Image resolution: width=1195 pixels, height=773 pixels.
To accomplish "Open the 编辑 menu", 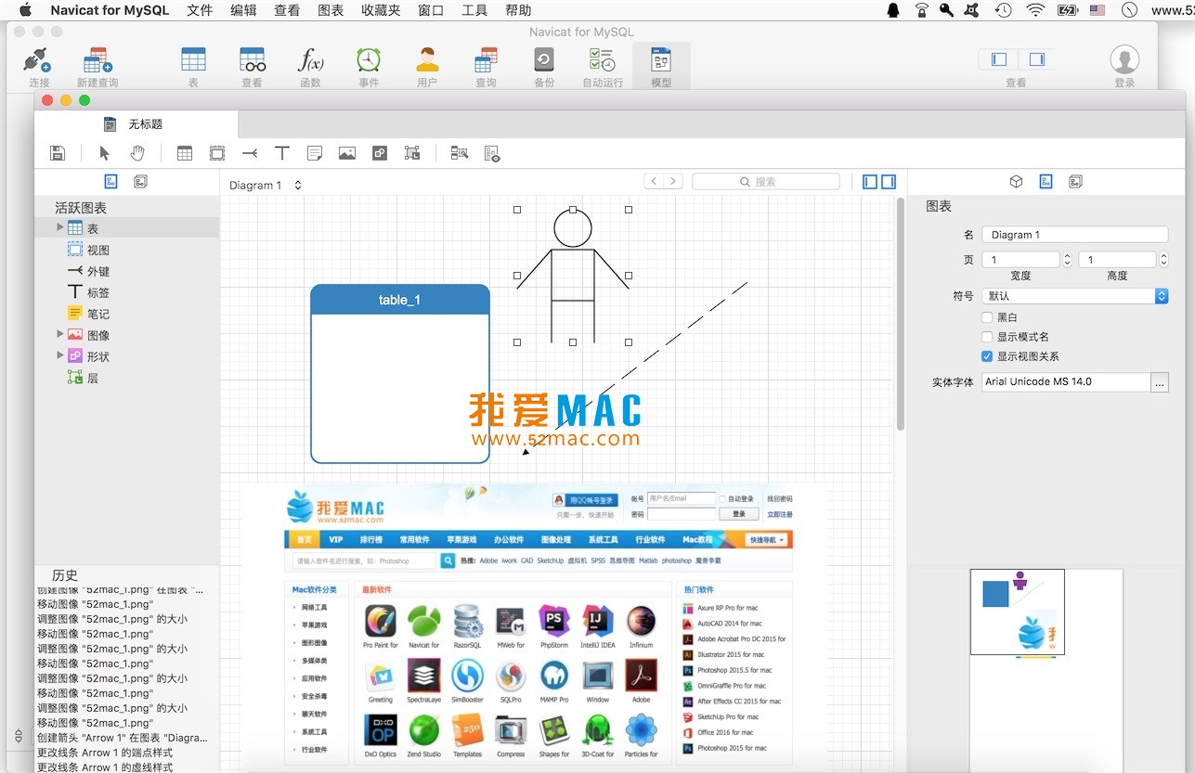I will coord(243,10).
